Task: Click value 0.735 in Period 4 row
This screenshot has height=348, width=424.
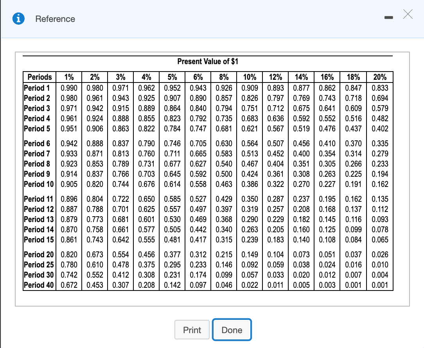Action: click(x=224, y=118)
